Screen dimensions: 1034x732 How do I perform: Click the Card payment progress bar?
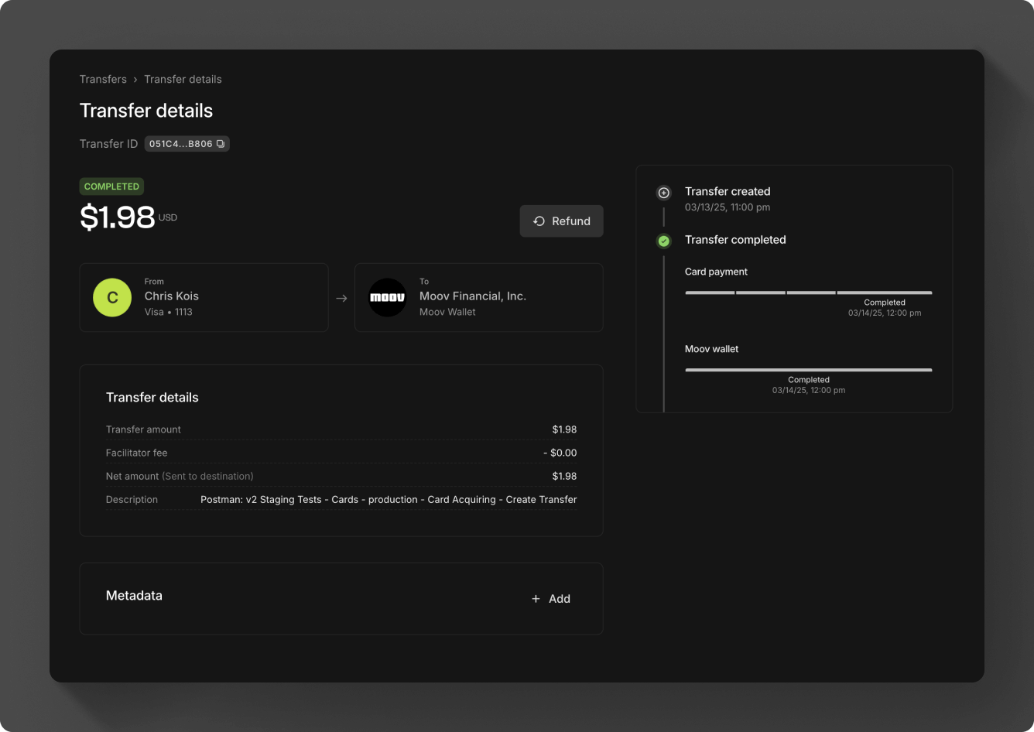[809, 292]
